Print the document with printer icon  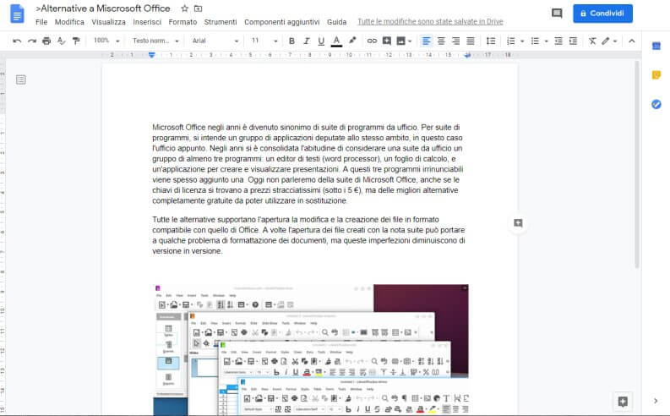(46, 41)
